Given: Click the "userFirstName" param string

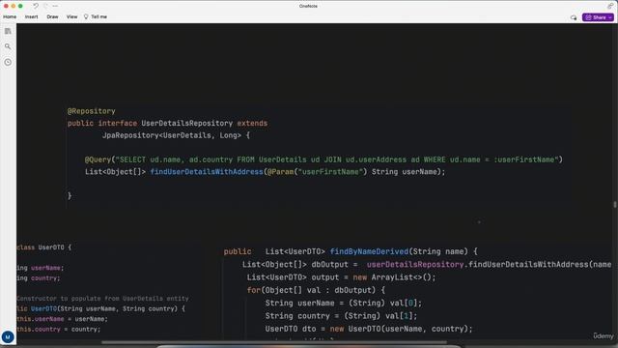Looking at the screenshot, I should 330,172.
